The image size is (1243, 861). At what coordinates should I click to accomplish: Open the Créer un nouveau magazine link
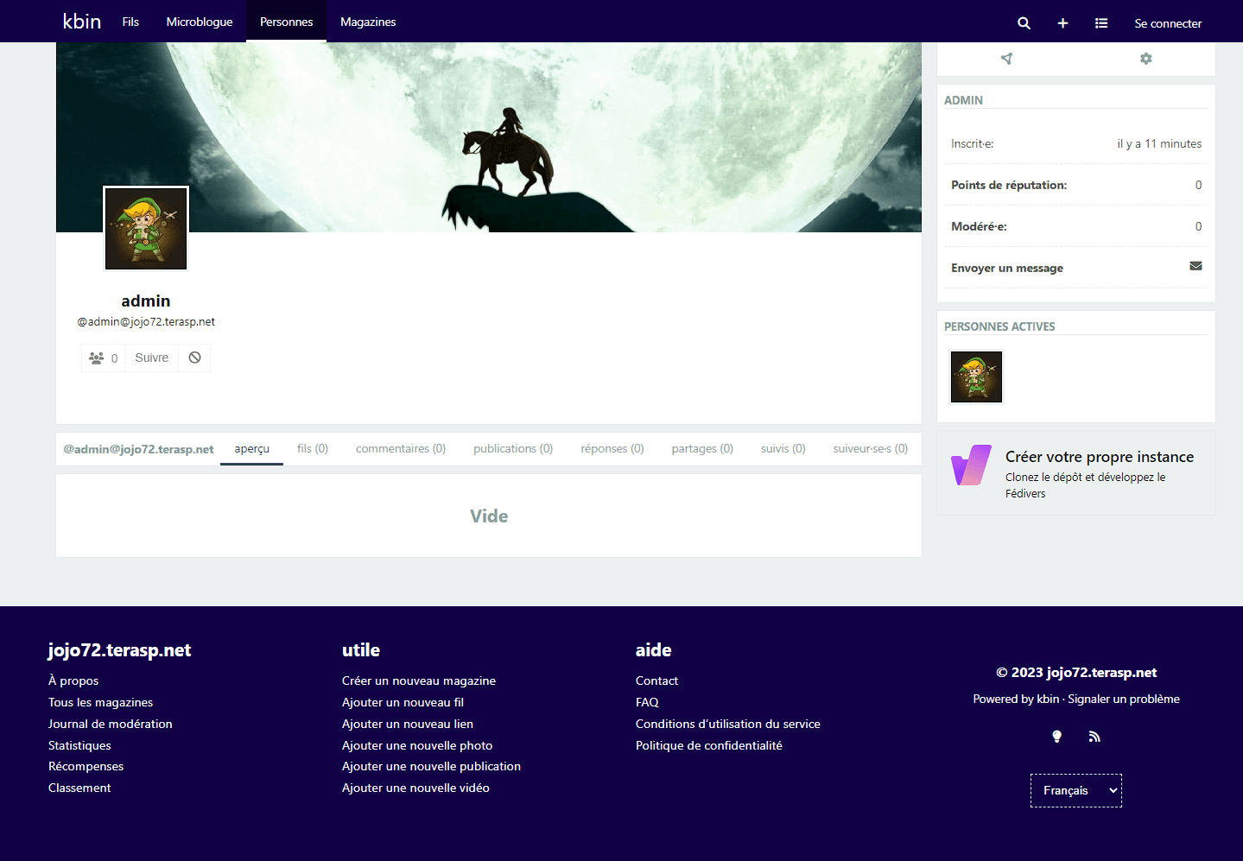418,680
